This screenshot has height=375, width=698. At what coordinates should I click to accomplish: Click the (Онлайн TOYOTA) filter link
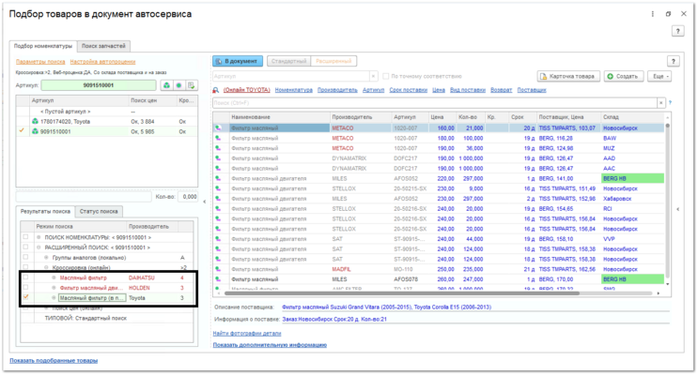[x=247, y=90]
